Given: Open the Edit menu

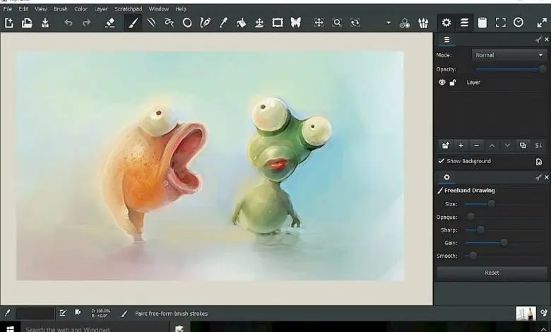Looking at the screenshot, I should [x=23, y=8].
